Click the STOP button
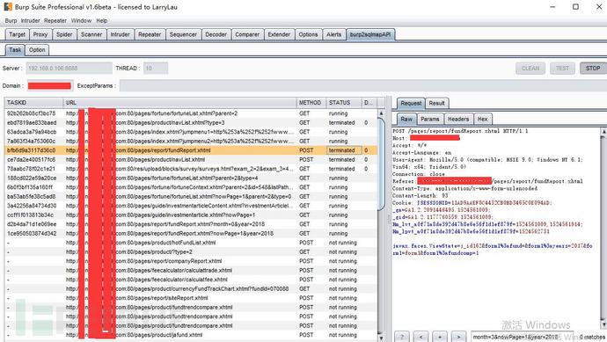The width and height of the screenshot is (607, 342). pos(593,68)
